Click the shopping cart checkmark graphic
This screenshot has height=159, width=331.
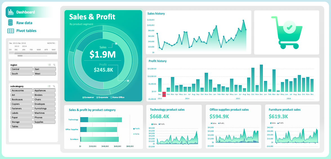coord(289,27)
